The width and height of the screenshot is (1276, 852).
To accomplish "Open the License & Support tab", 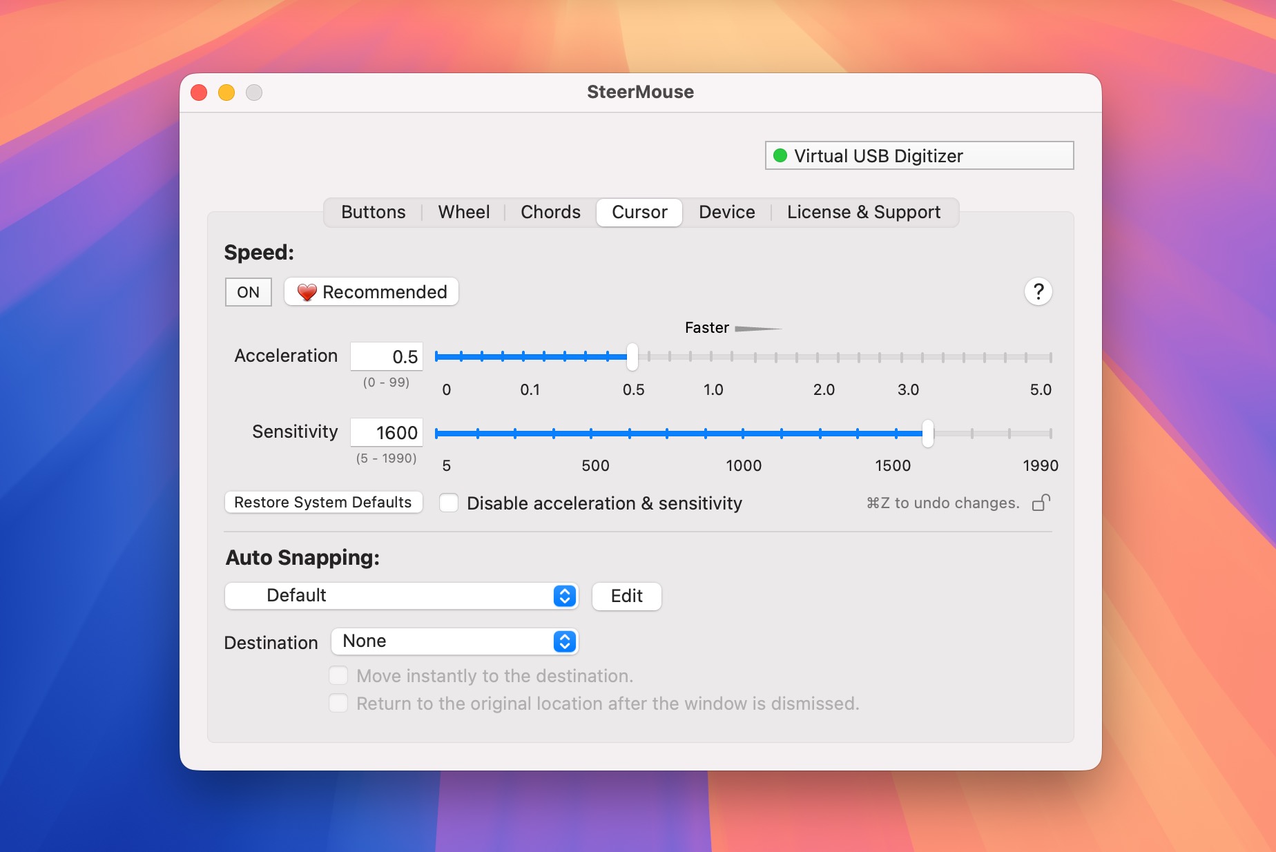I will [x=863, y=212].
